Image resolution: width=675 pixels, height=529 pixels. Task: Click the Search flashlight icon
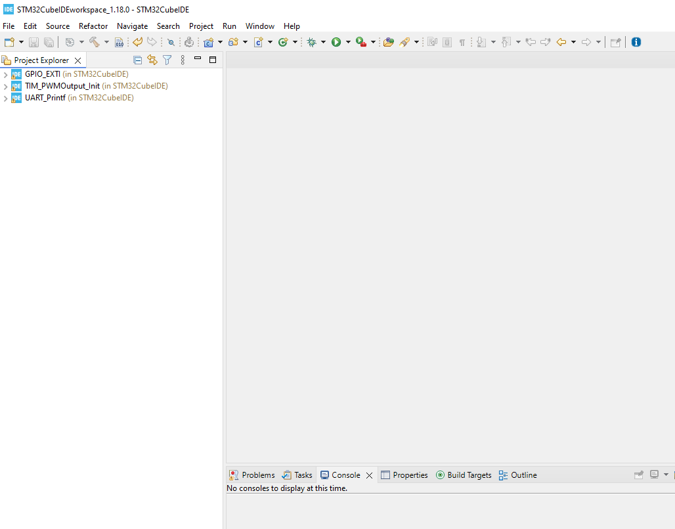coord(404,42)
